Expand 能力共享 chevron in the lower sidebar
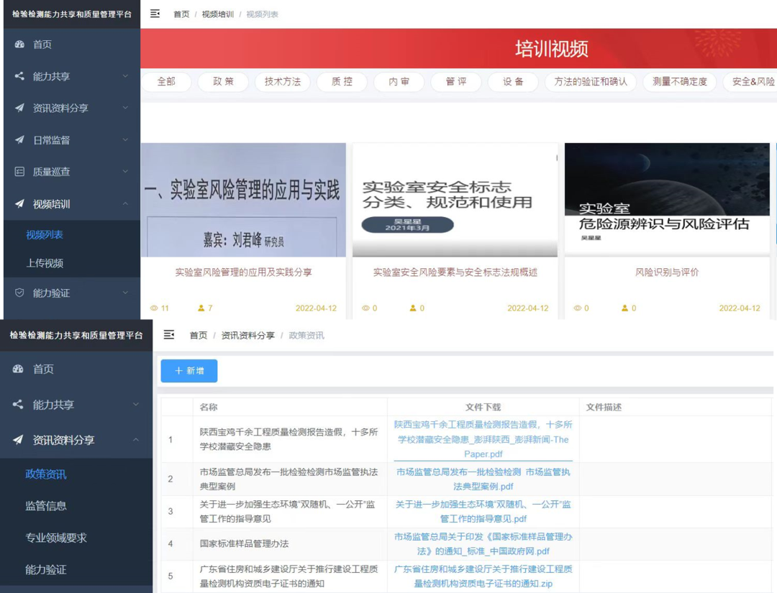The image size is (777, 593). (x=136, y=405)
